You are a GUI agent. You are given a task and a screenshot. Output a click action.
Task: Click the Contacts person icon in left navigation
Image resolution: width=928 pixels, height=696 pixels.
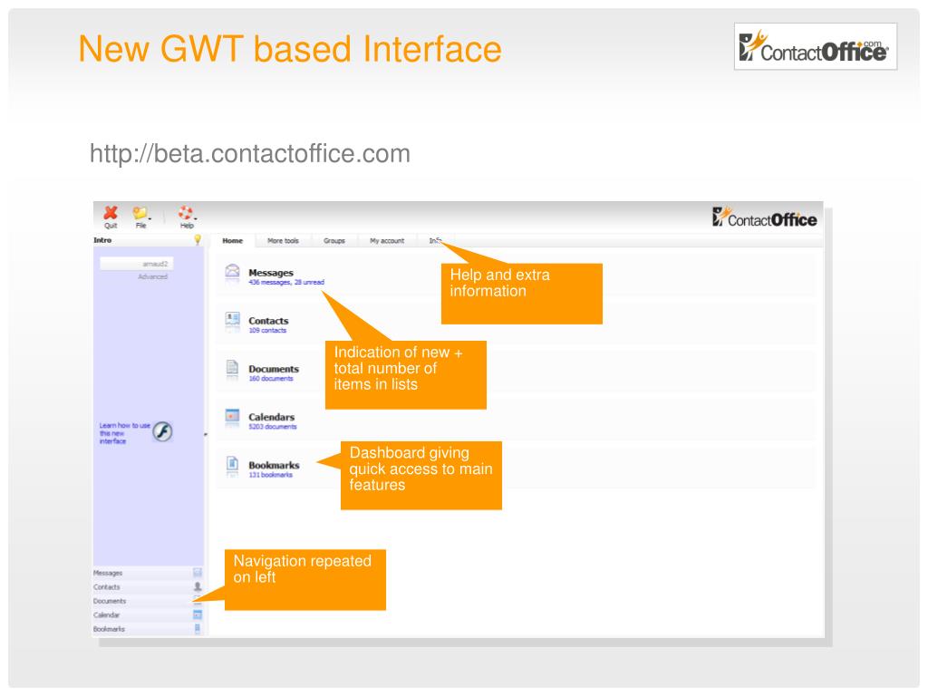[198, 586]
